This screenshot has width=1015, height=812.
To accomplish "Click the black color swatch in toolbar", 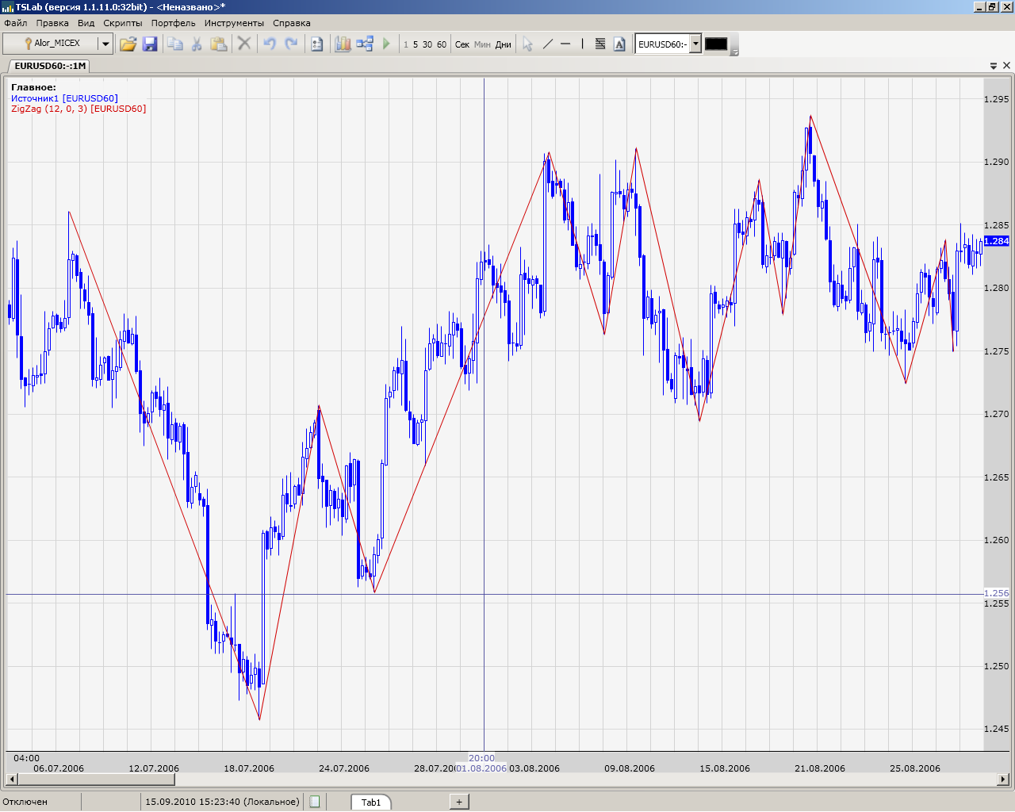I will 716,44.
